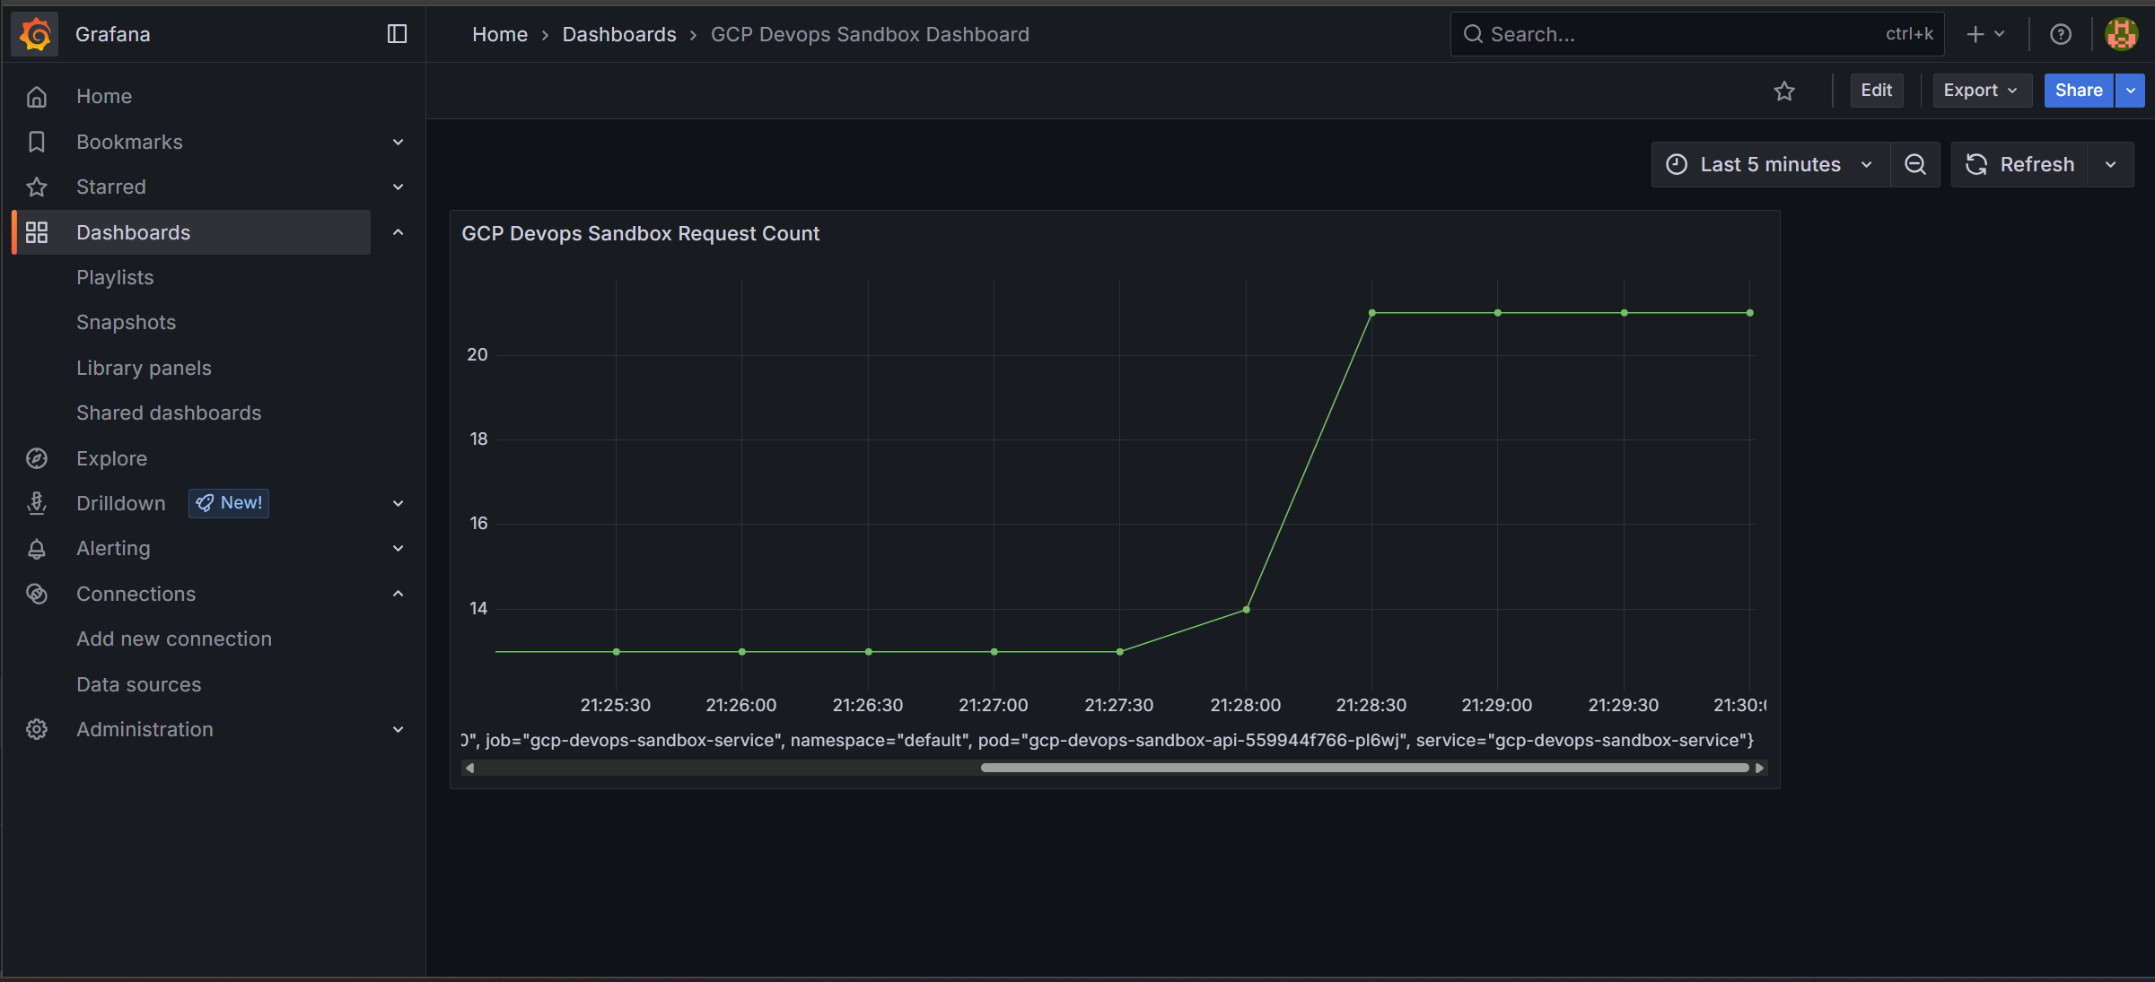Expand the Starred section chevron
2155x982 pixels.
[399, 187]
